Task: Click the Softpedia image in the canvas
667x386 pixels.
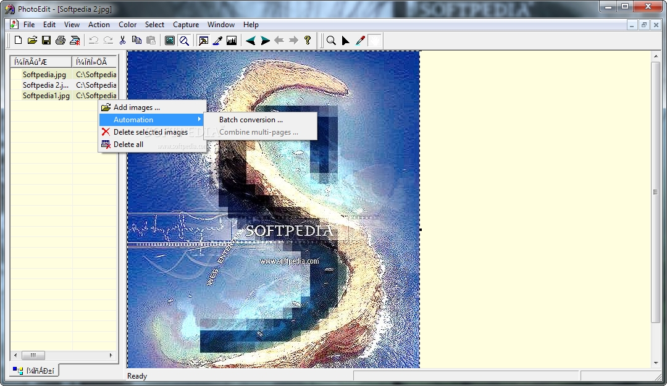Action: click(x=274, y=209)
